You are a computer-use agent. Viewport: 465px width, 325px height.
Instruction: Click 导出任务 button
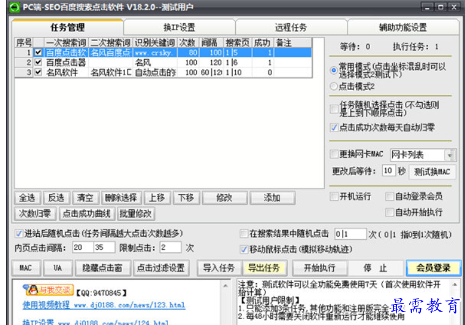[x=265, y=268]
